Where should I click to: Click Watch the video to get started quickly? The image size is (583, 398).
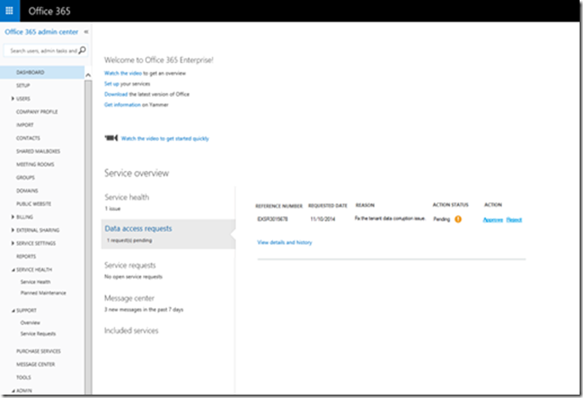click(x=165, y=139)
